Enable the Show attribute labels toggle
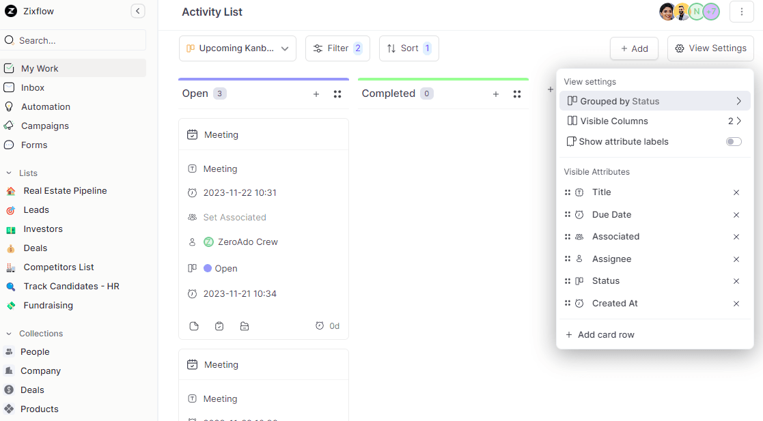The height and width of the screenshot is (421, 763). tap(734, 141)
